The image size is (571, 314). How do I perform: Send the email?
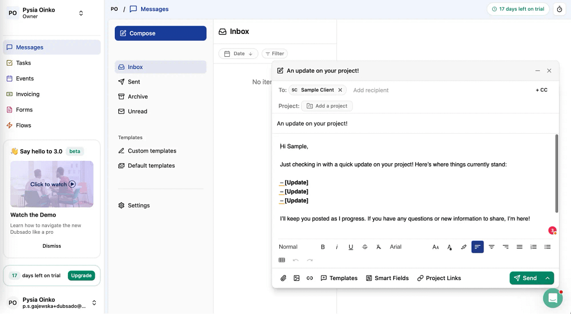525,278
